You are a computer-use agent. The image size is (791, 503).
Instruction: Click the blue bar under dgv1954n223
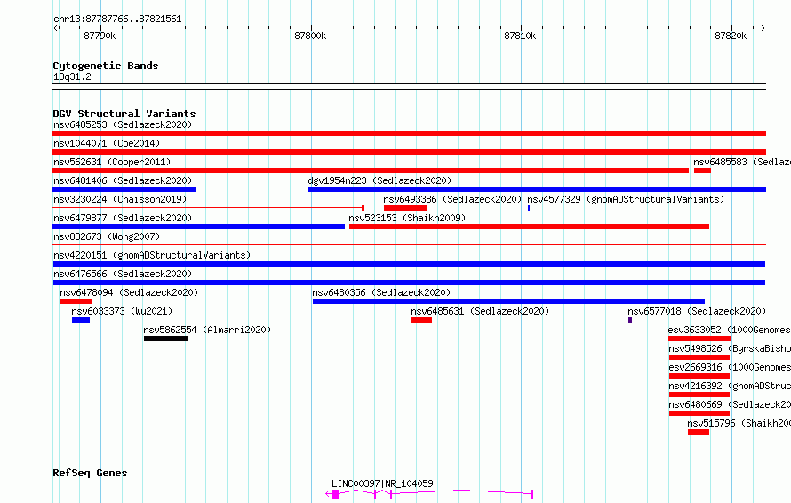(x=537, y=189)
